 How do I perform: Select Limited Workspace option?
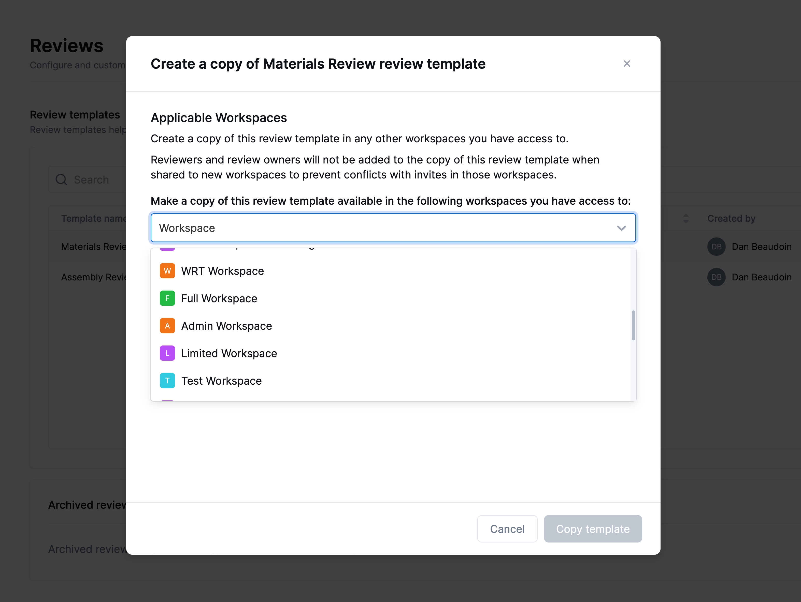(391, 353)
